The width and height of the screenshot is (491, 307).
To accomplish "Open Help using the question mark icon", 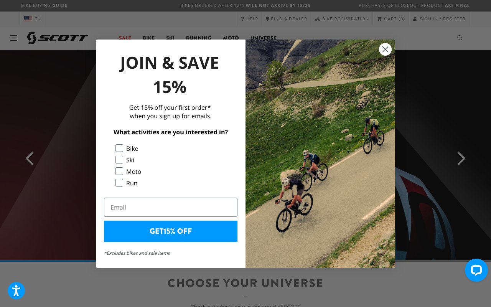I will point(243,19).
